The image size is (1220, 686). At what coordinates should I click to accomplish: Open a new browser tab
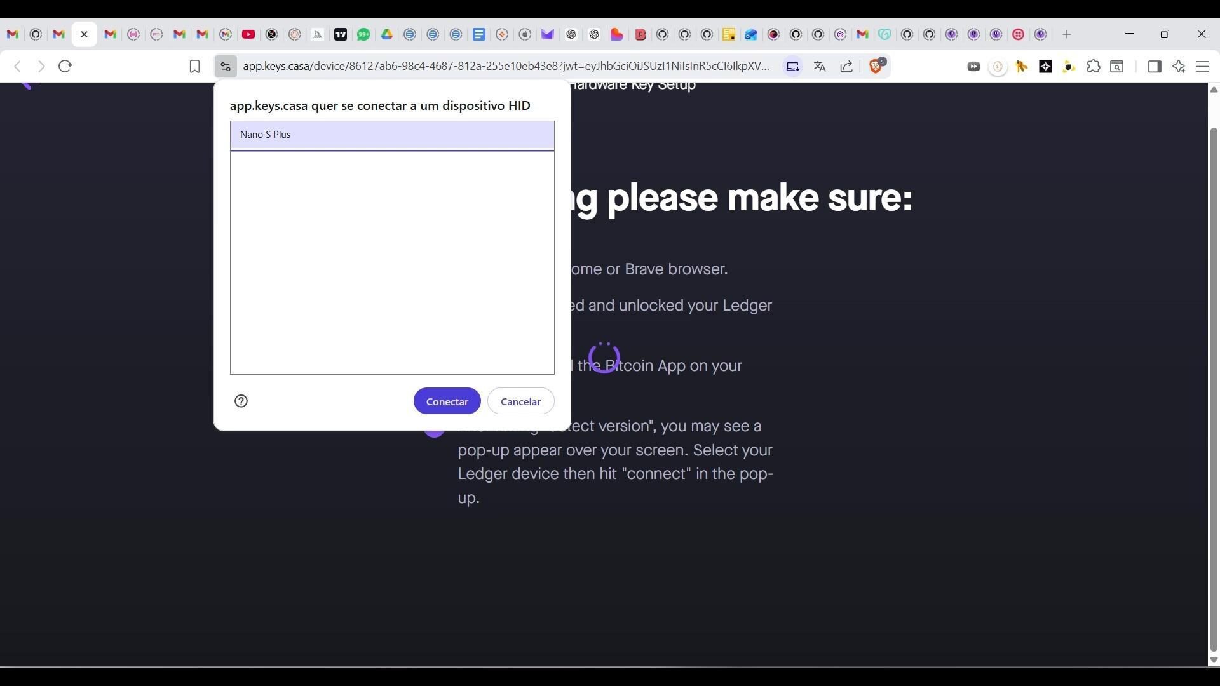tap(1067, 34)
